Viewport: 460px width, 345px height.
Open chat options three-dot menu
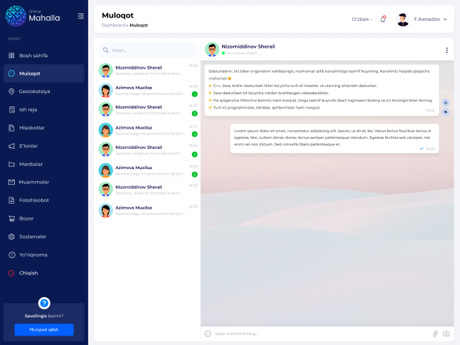pos(447,51)
